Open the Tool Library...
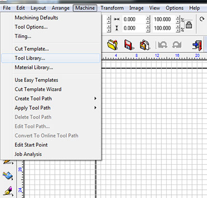 51,58
